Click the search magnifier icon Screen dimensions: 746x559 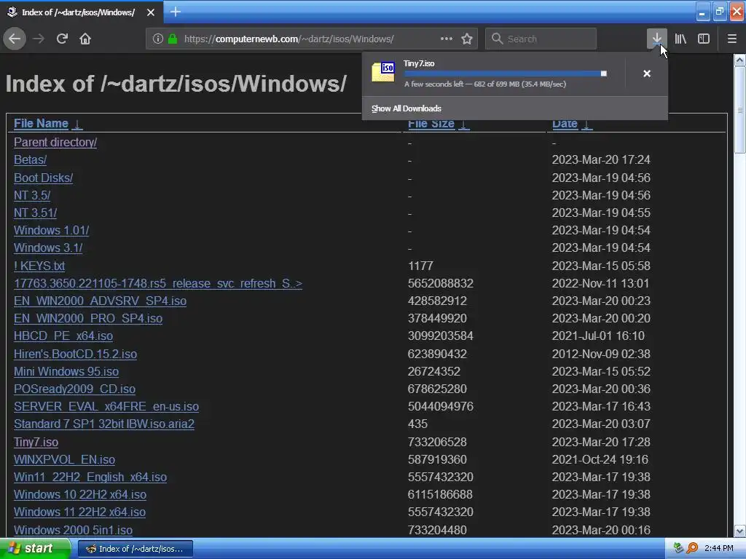click(x=497, y=39)
